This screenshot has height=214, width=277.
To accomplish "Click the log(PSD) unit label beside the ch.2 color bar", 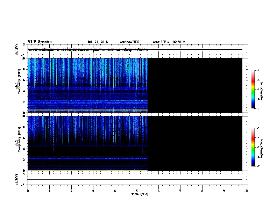I will (262, 149).
